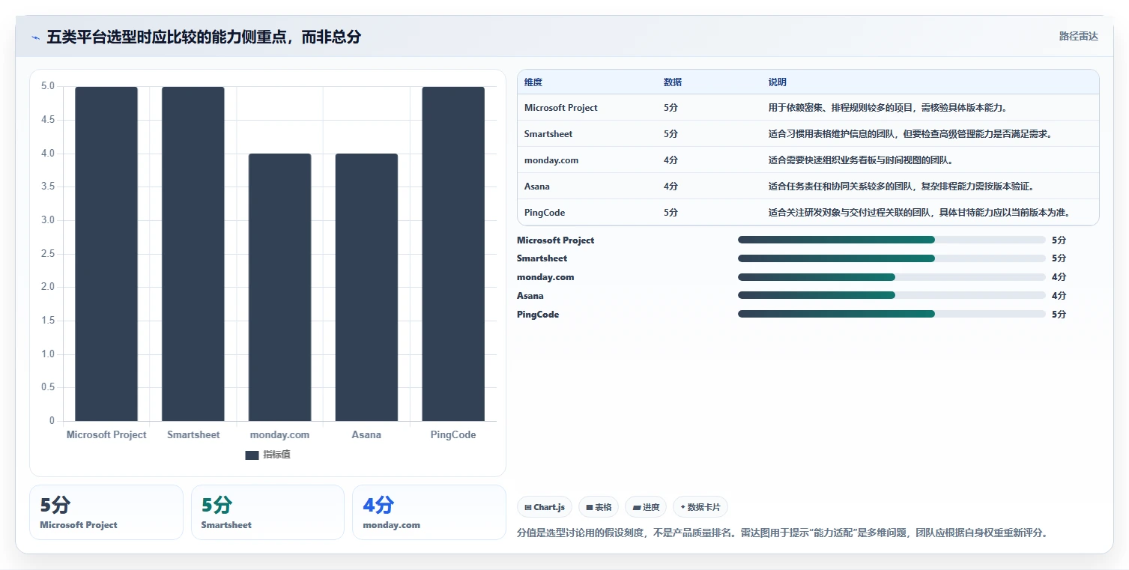Open the monday.com 4分 score card
This screenshot has height=570, width=1129.
[x=429, y=512]
